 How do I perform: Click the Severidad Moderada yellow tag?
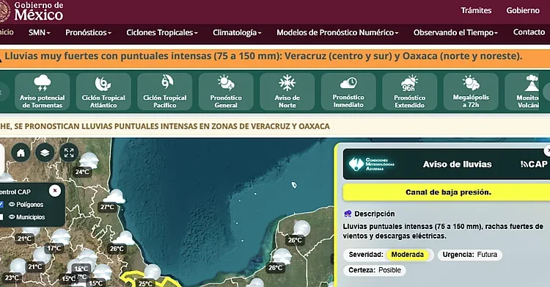coord(407,255)
